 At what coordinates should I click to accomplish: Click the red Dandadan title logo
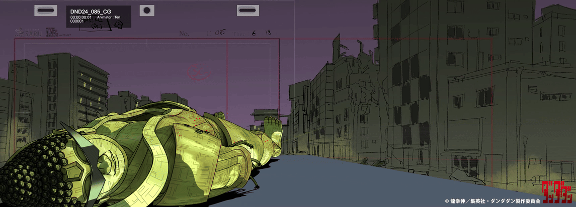click(x=557, y=191)
